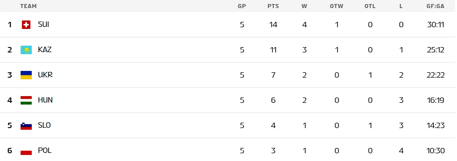Click the OTL column header
Viewport: 457px width, 161px height.
pyautogui.click(x=370, y=6)
